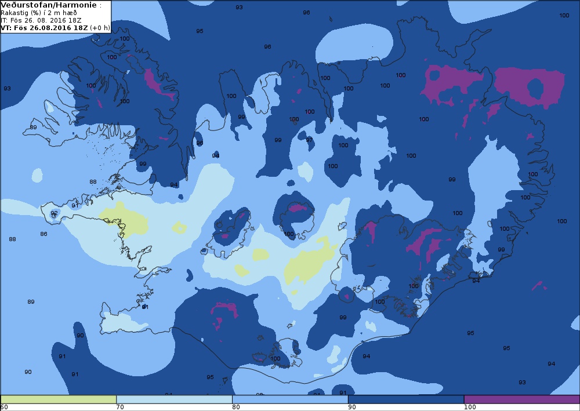This screenshot has height=411, width=580.
Task: Click the dark blue 90–100 legend swatch
Action: coord(406,399)
